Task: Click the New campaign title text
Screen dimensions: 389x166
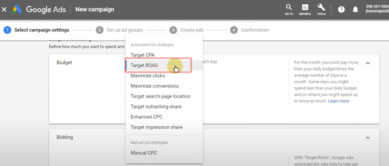Action: (95, 9)
